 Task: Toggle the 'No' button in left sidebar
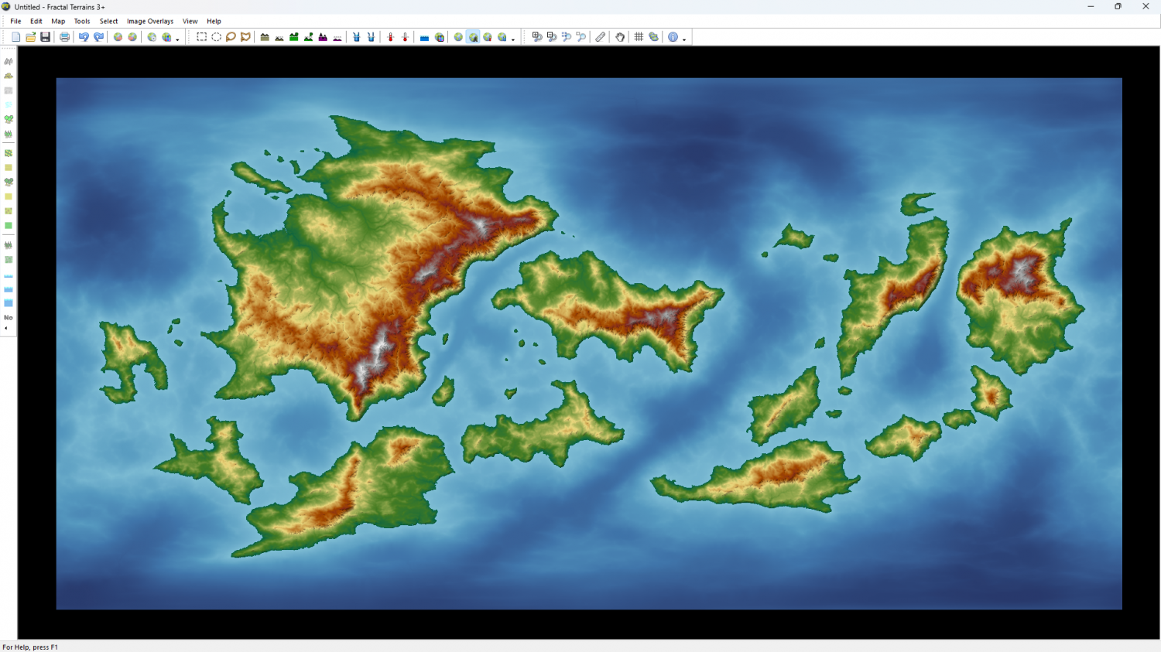click(x=9, y=318)
